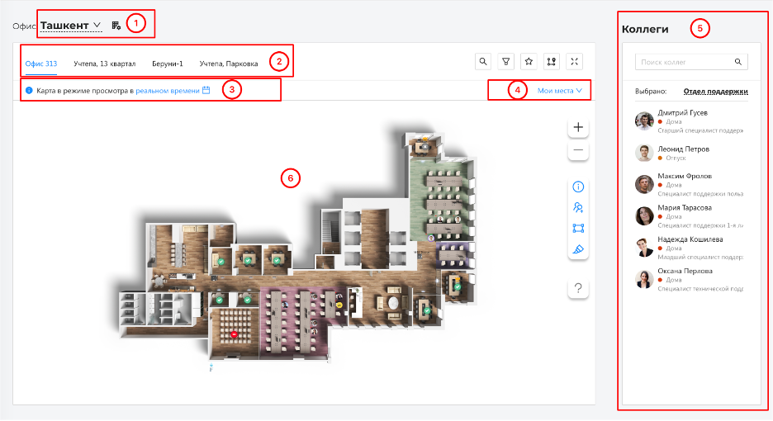Switch to the Беруни-1 tab
This screenshot has width=773, height=421.
[x=167, y=64]
